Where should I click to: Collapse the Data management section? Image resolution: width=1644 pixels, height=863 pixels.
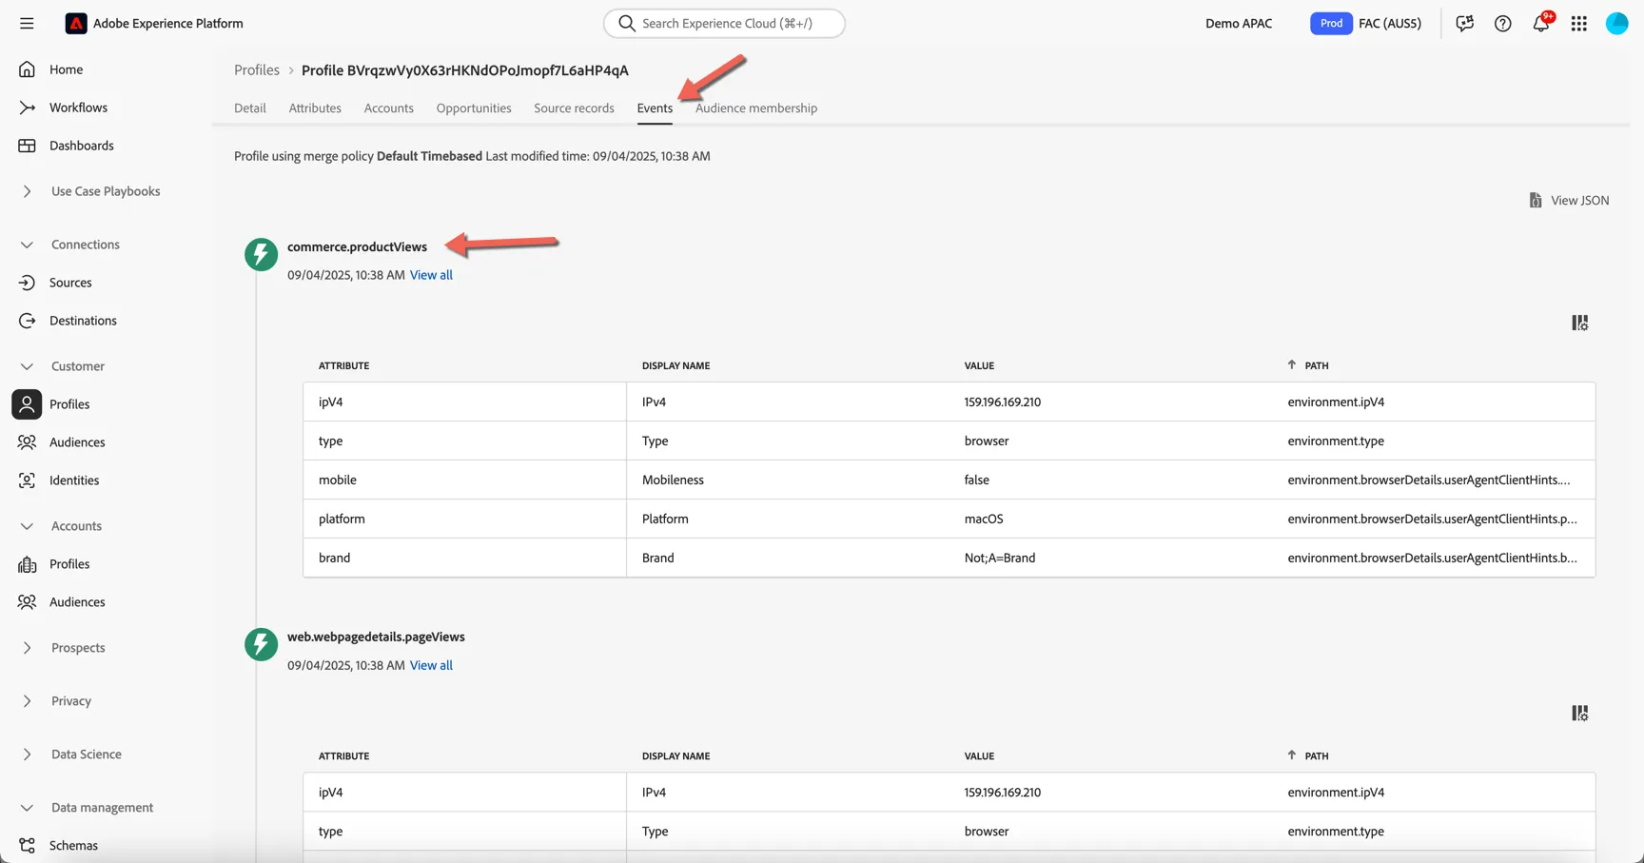tap(27, 808)
